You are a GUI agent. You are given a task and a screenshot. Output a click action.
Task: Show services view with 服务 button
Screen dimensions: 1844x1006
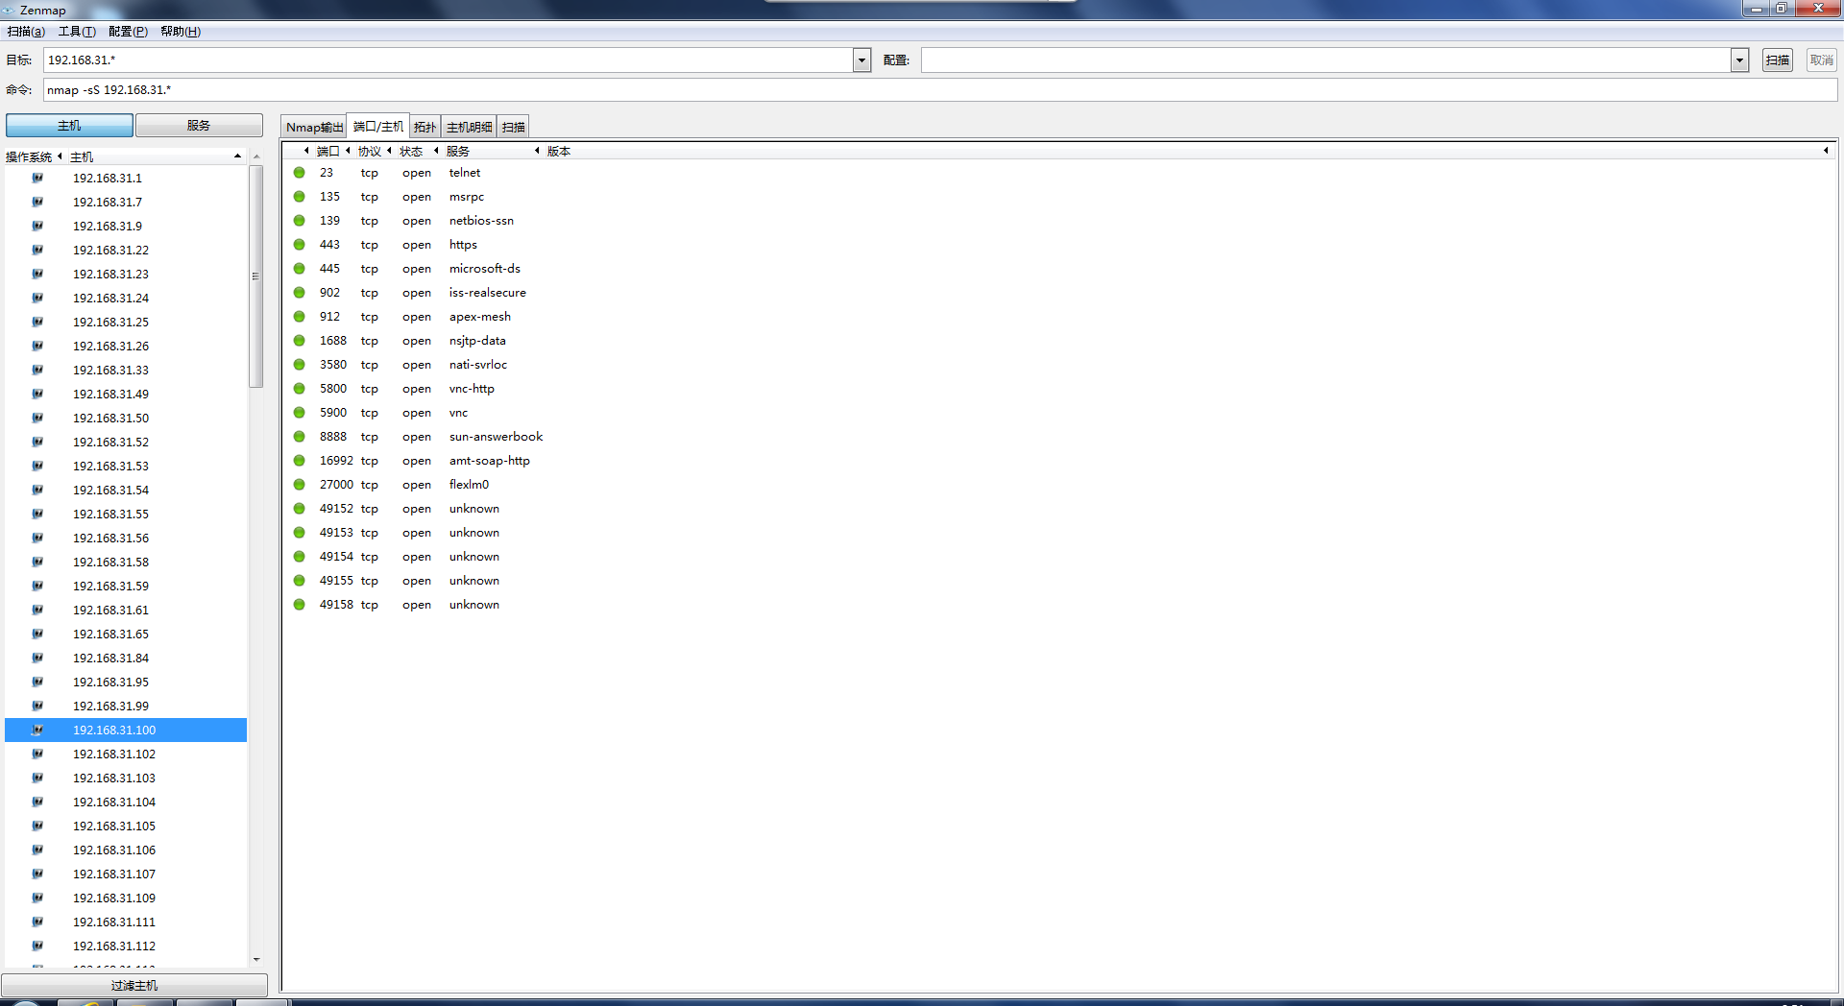pyautogui.click(x=199, y=126)
